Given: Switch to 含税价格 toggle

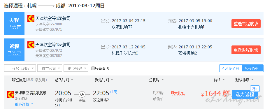Looking at the screenshot, I should click(x=252, y=68).
